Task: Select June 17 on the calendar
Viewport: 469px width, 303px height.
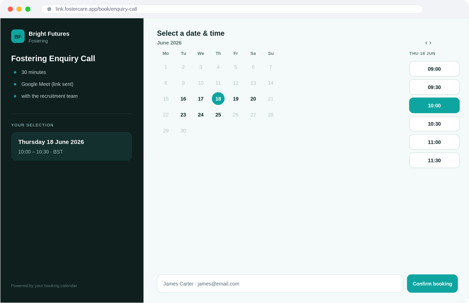Action: [201, 99]
